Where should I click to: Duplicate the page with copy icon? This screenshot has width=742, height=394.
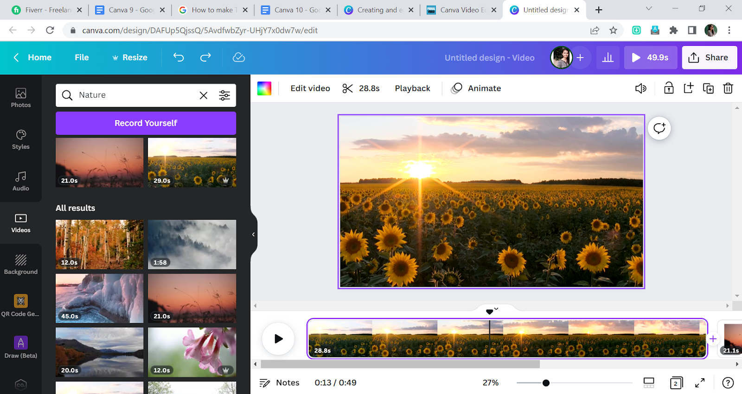coord(709,88)
